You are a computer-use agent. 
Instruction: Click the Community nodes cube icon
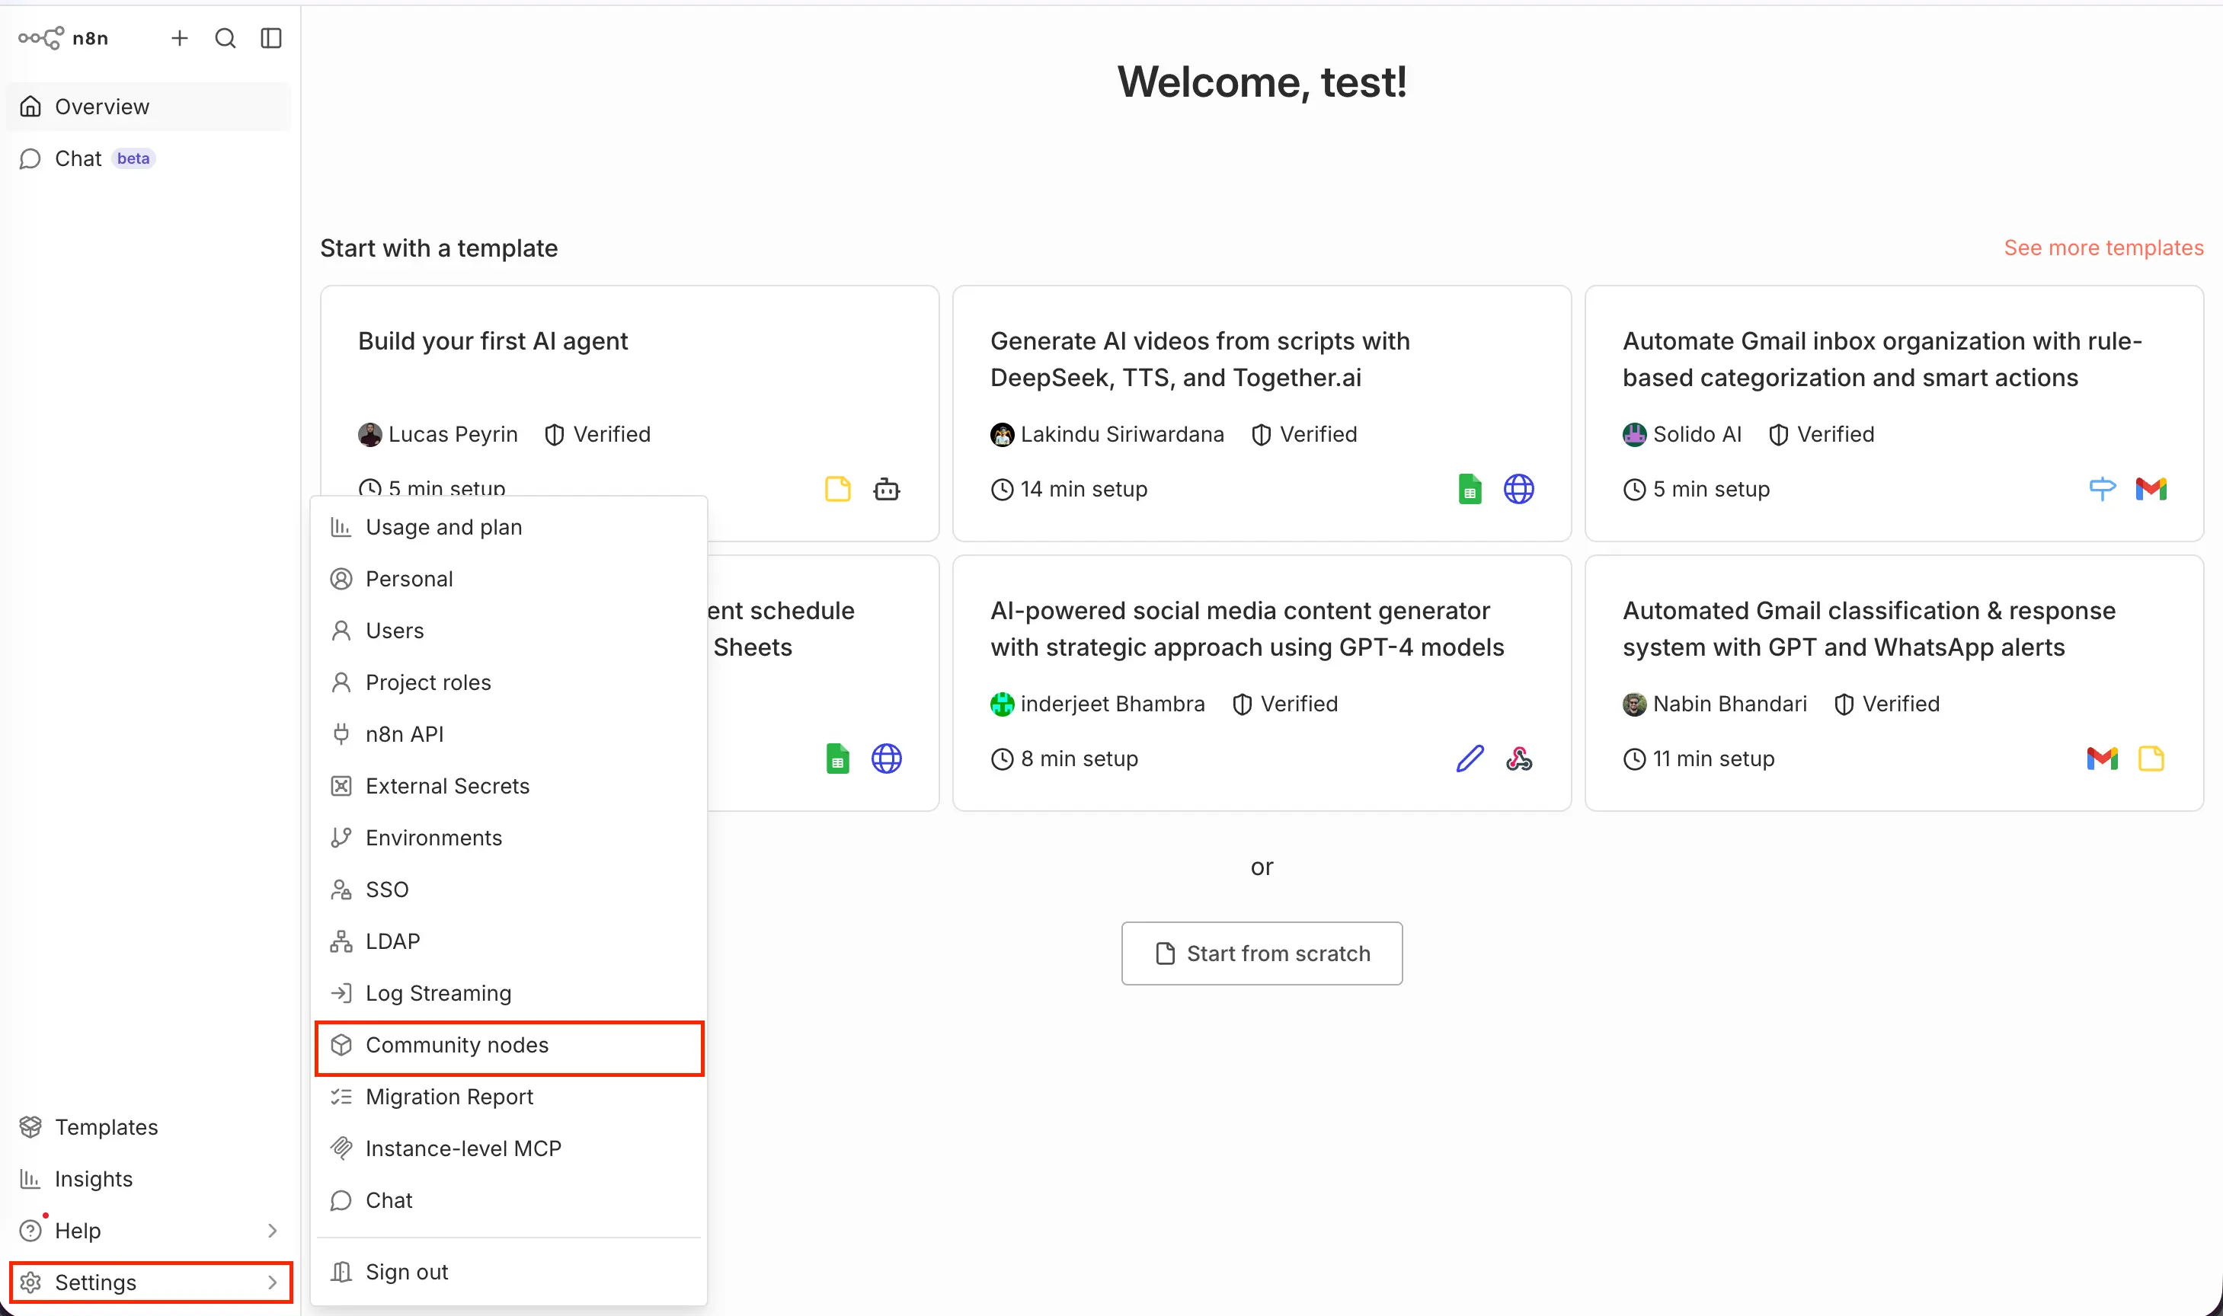point(341,1046)
